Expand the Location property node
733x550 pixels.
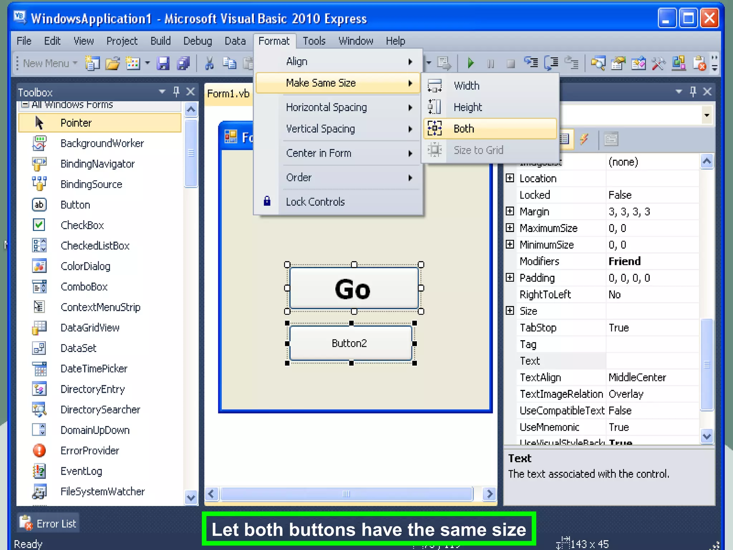510,178
